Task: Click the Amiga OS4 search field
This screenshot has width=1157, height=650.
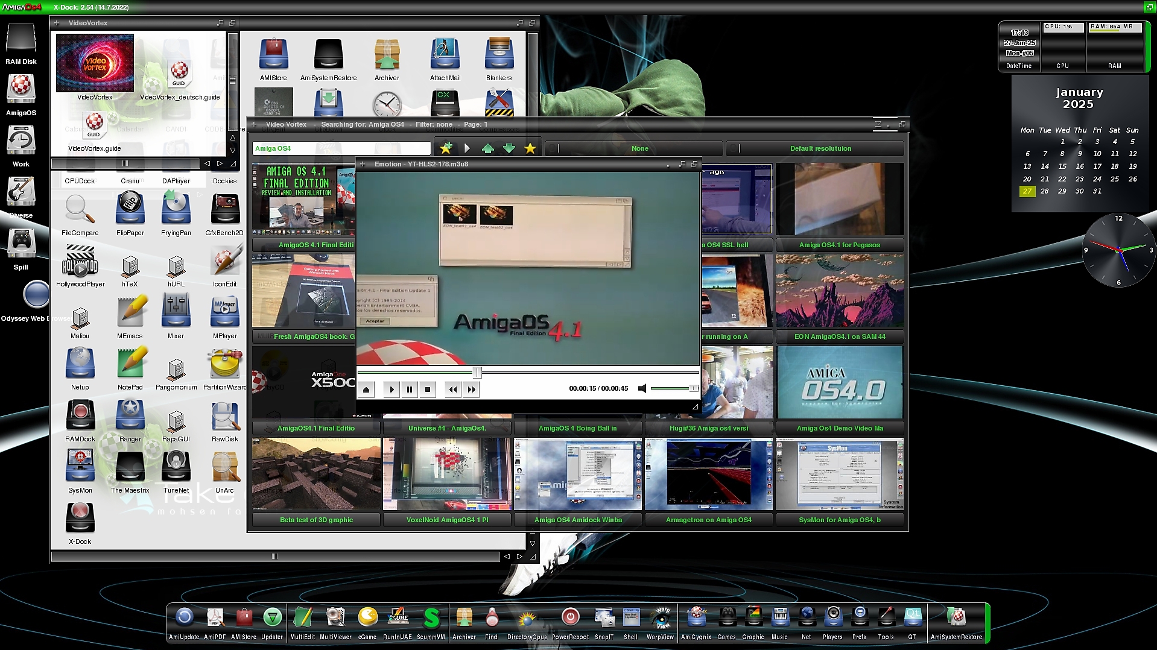Action: tap(341, 148)
